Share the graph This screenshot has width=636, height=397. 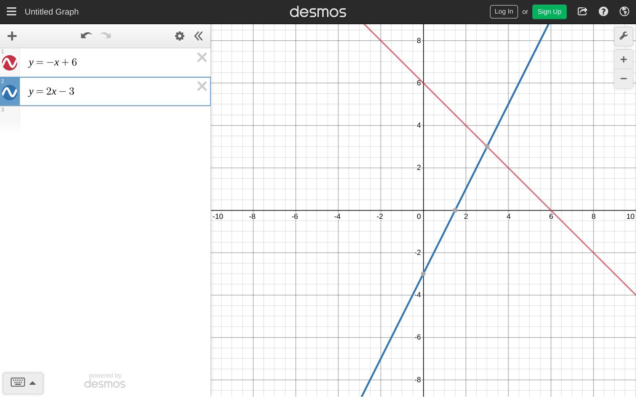[582, 12]
